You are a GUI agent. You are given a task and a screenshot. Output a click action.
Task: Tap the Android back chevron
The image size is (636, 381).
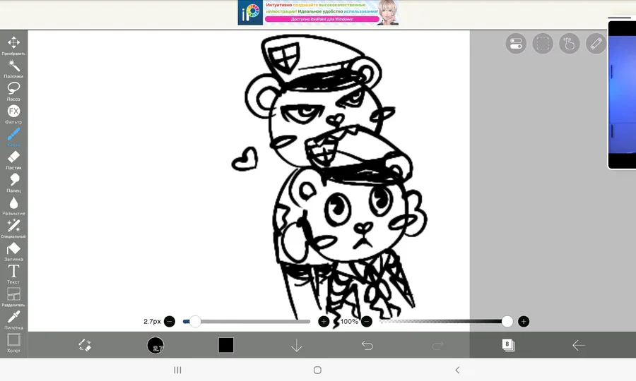pos(457,370)
